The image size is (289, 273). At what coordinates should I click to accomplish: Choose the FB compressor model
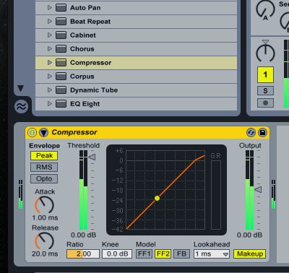(181, 254)
